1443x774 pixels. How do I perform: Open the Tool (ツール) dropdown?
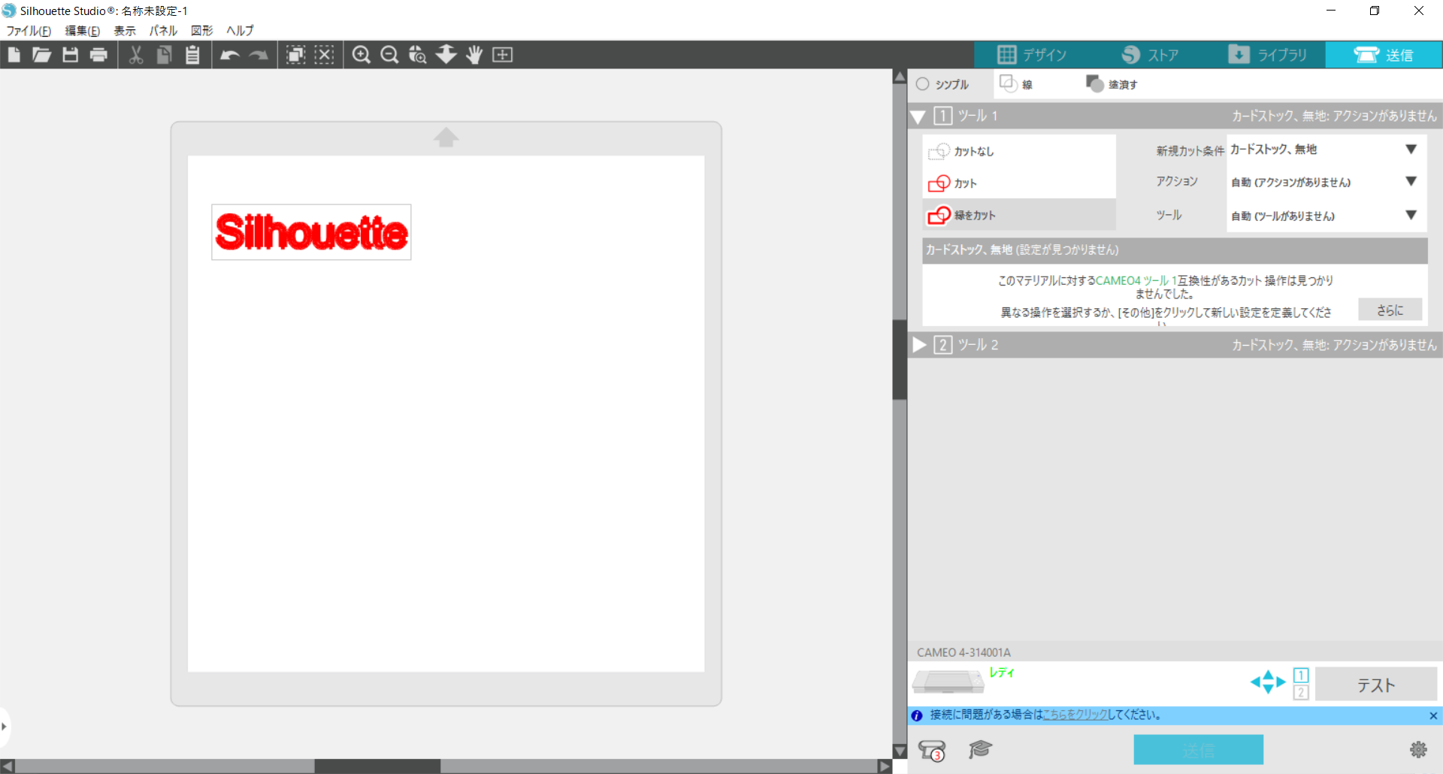[x=1326, y=216]
